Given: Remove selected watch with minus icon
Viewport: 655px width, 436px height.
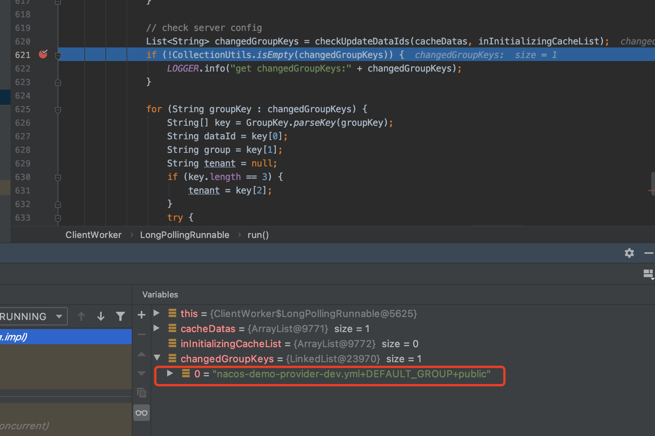Looking at the screenshot, I should [142, 334].
